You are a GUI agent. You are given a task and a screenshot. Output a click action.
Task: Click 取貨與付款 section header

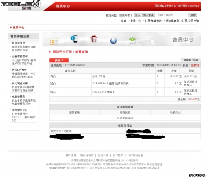125,126
